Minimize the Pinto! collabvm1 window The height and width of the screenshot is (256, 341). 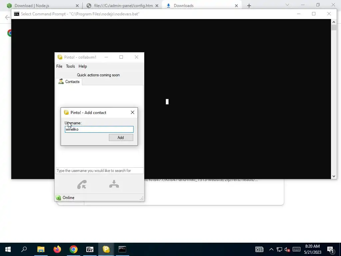coord(106,57)
